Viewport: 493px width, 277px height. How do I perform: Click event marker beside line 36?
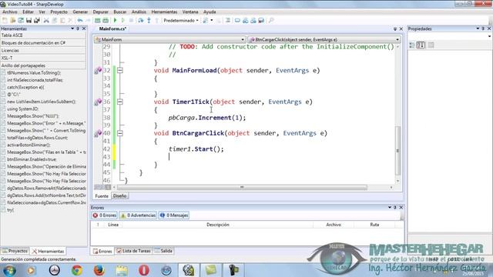pyautogui.click(x=98, y=102)
